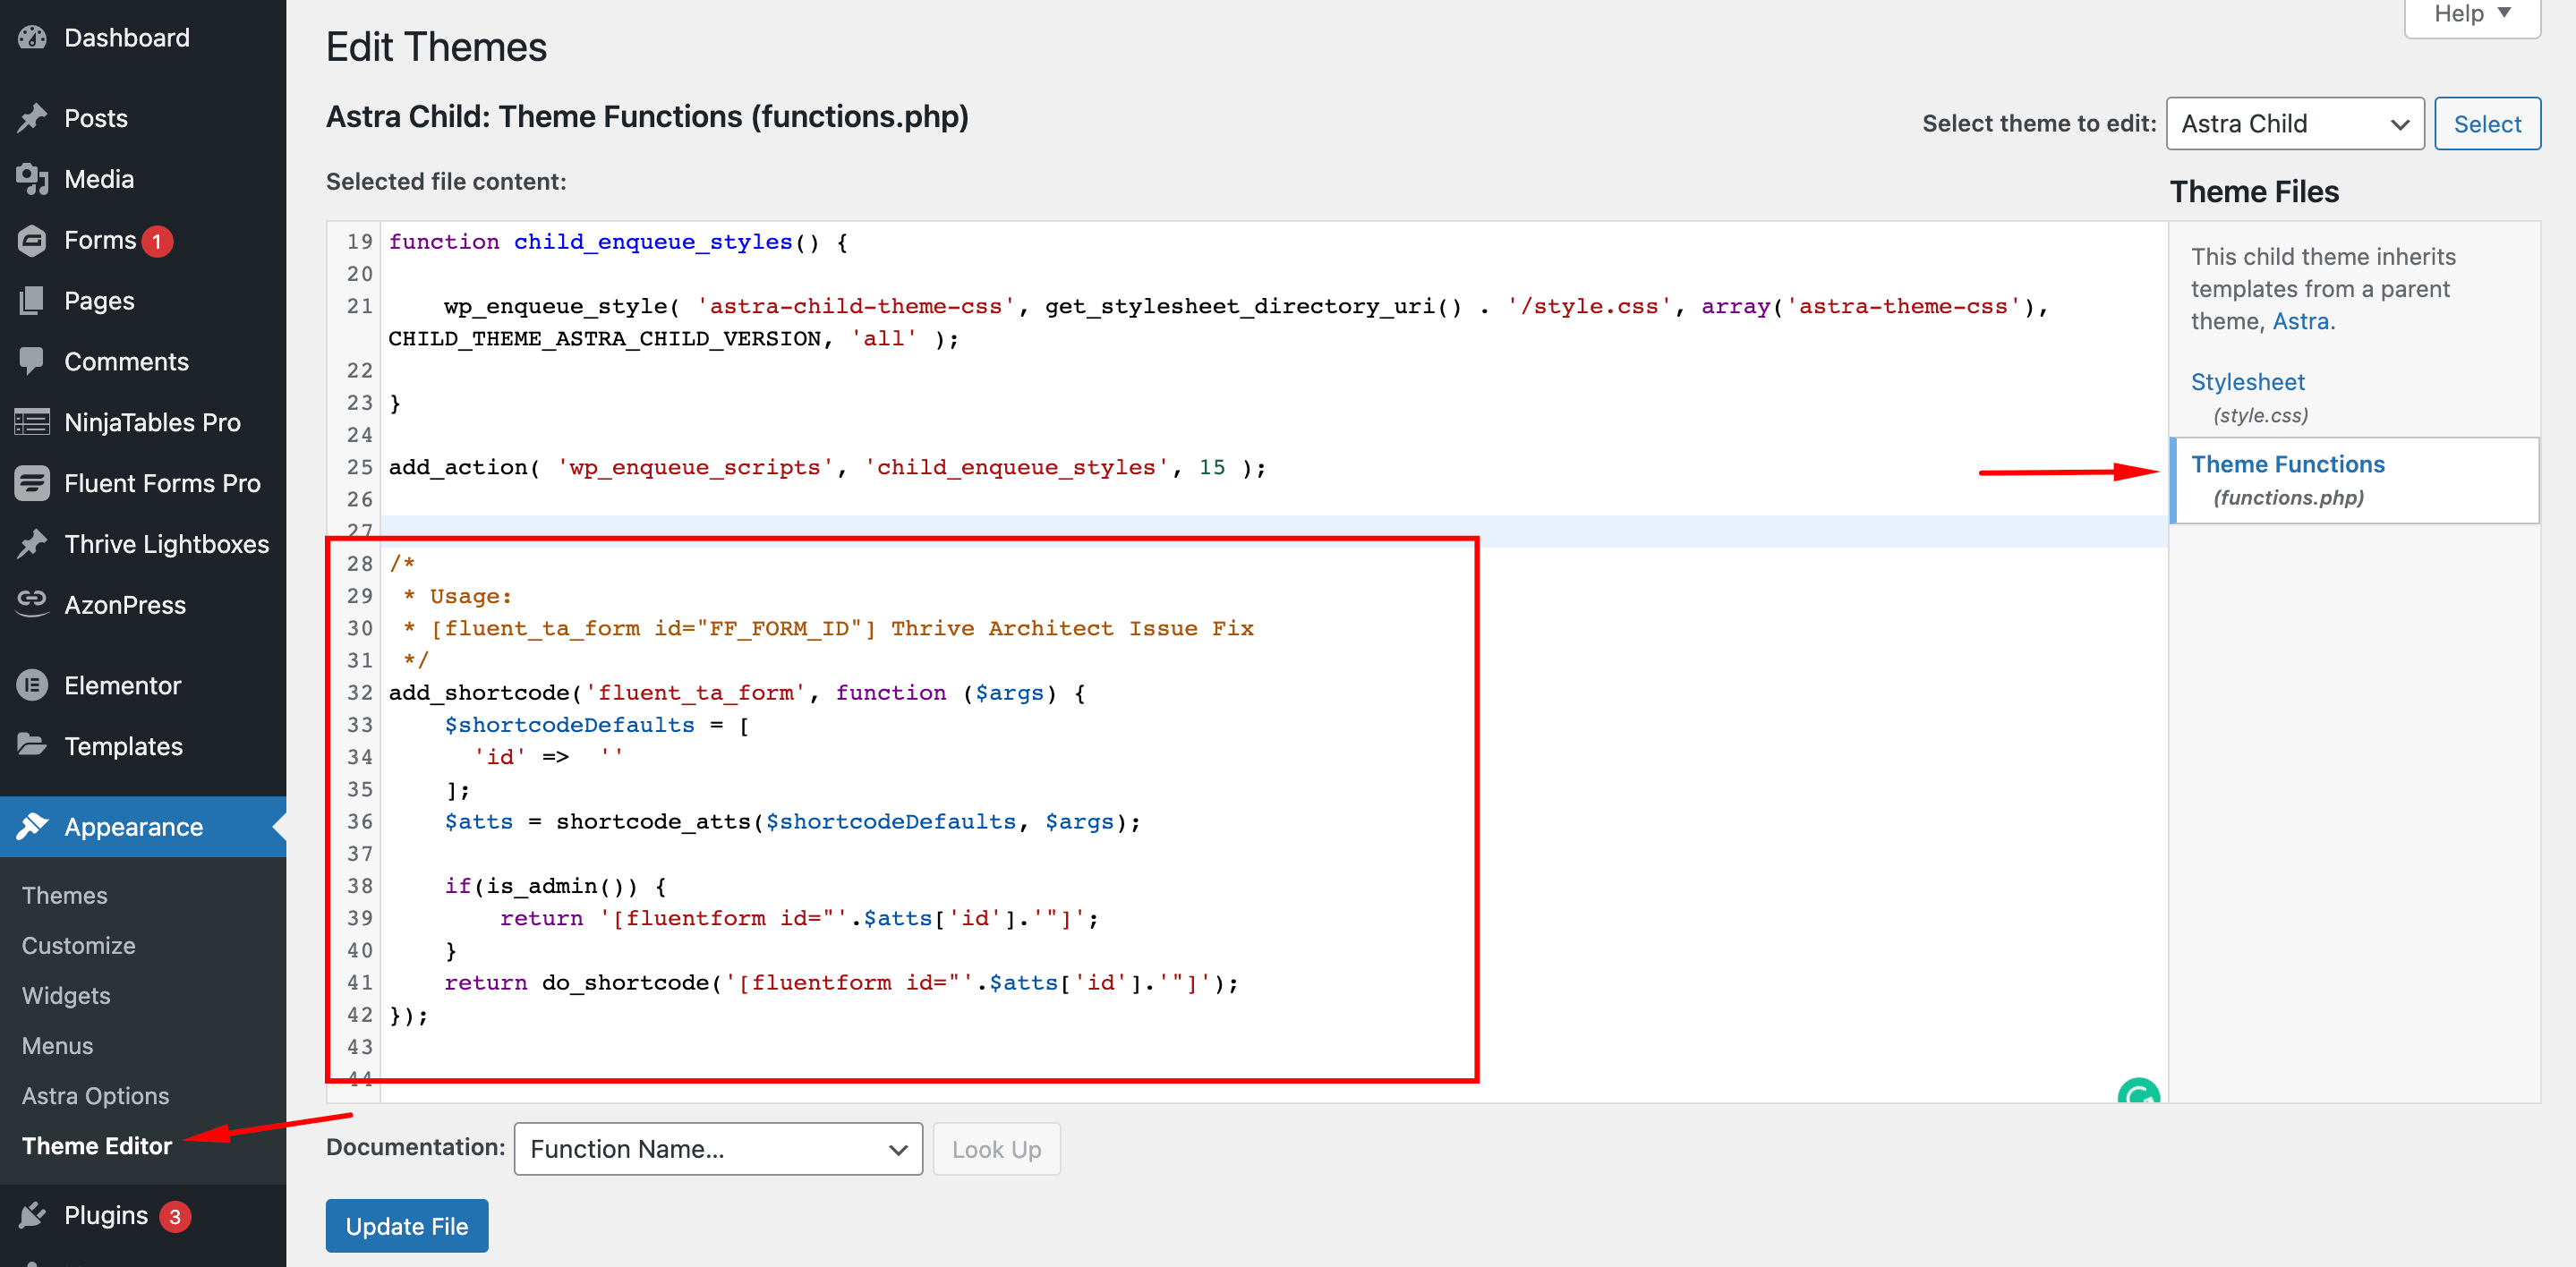Click the Media library icon
2576x1267 pixels.
(32, 179)
